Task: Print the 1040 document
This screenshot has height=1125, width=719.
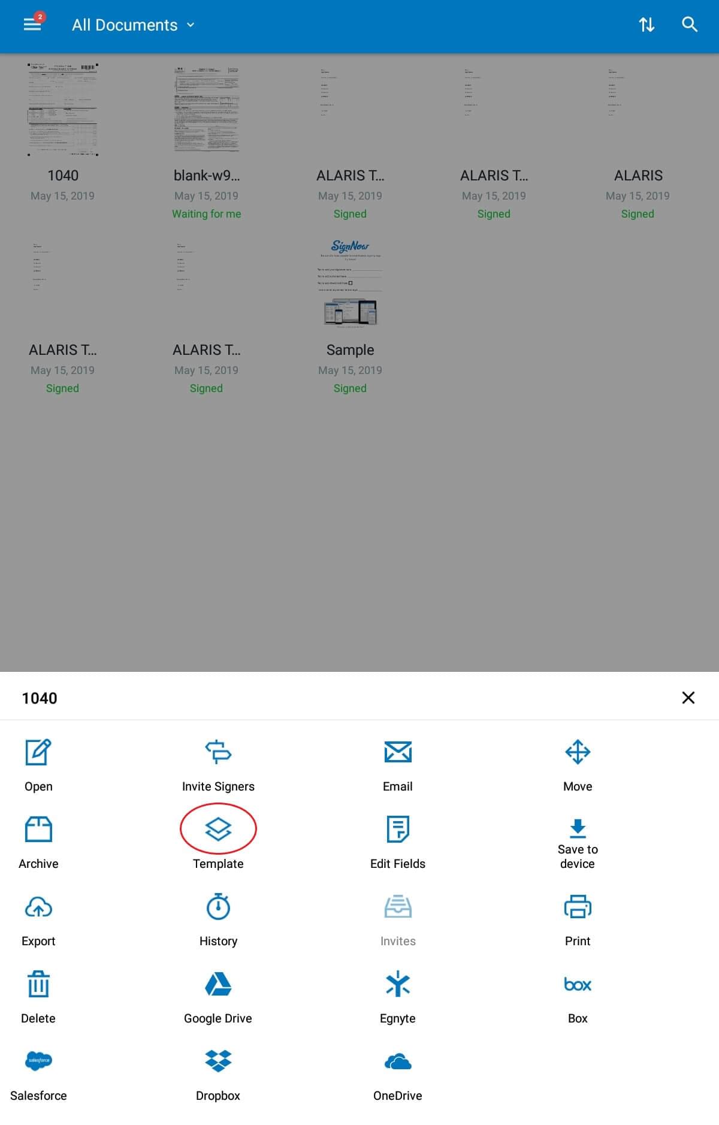Action: pyautogui.click(x=578, y=907)
